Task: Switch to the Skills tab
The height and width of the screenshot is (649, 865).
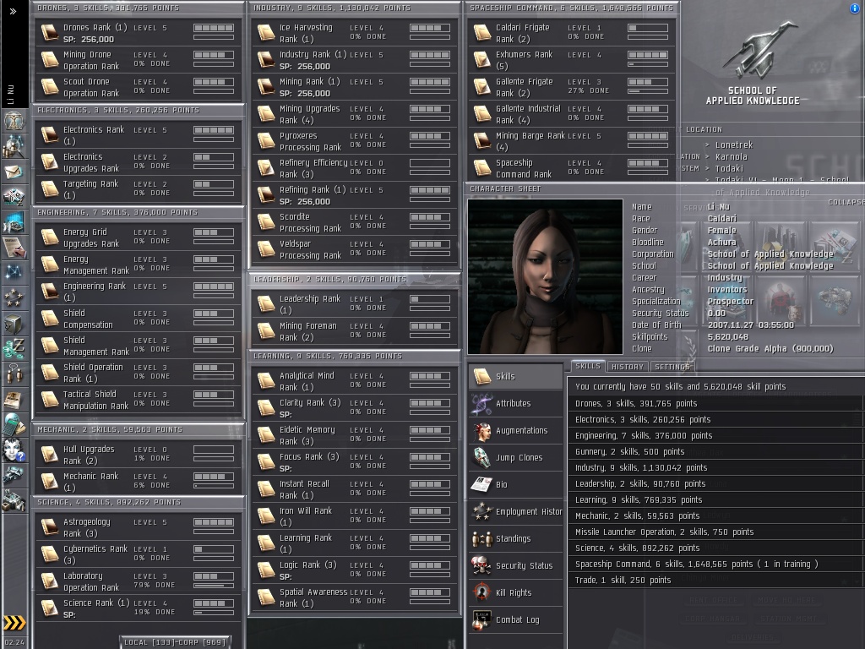Action: [x=588, y=366]
